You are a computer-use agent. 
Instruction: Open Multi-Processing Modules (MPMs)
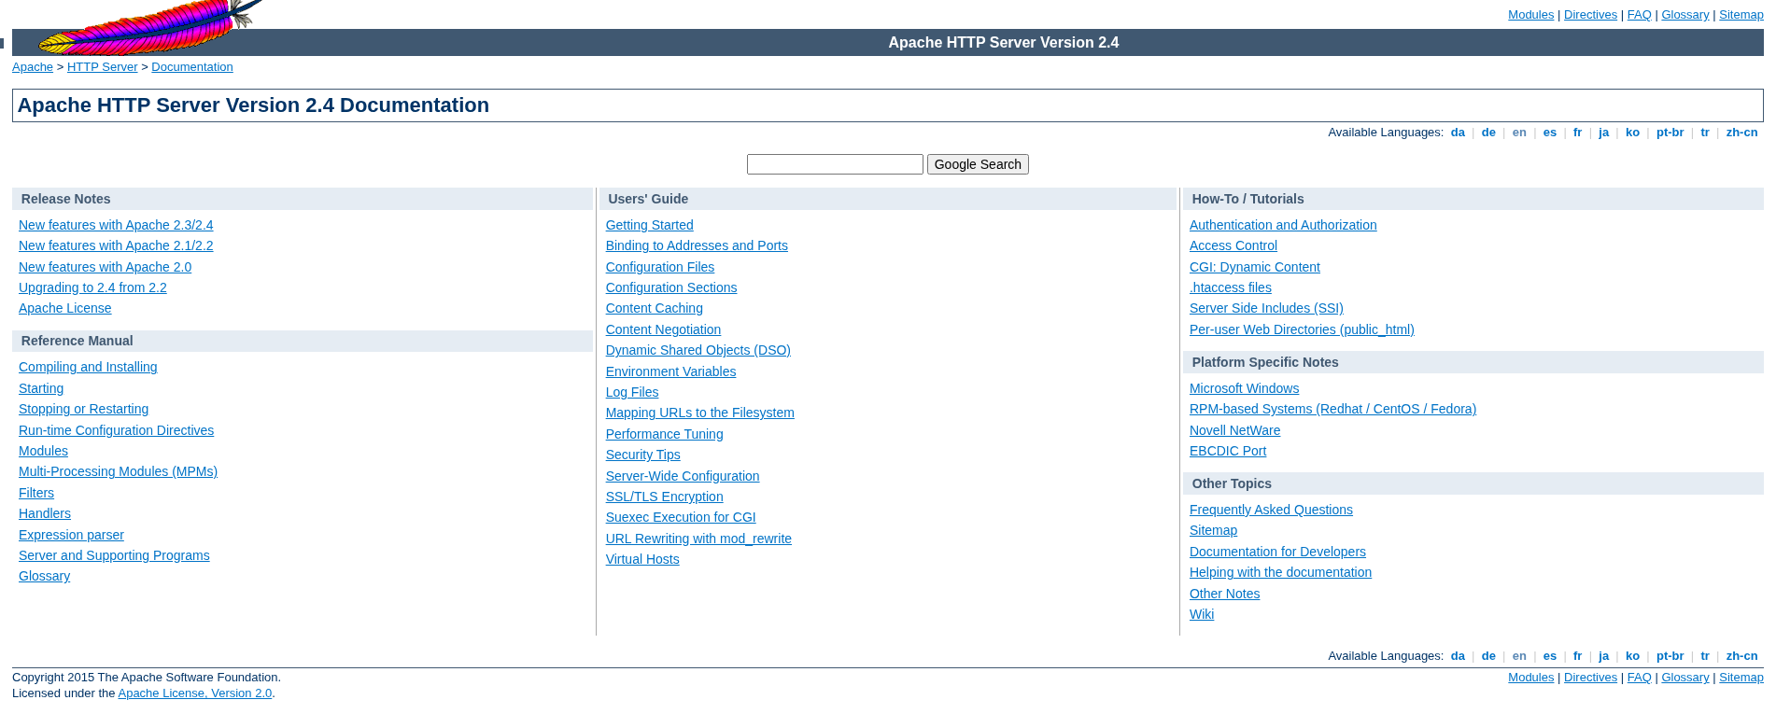[118, 471]
